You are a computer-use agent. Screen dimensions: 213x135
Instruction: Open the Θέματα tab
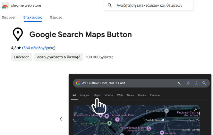click(56, 18)
